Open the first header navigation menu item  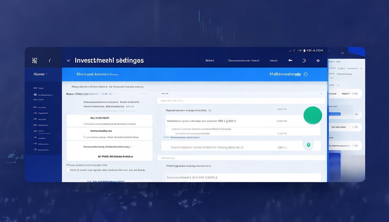coord(210,60)
